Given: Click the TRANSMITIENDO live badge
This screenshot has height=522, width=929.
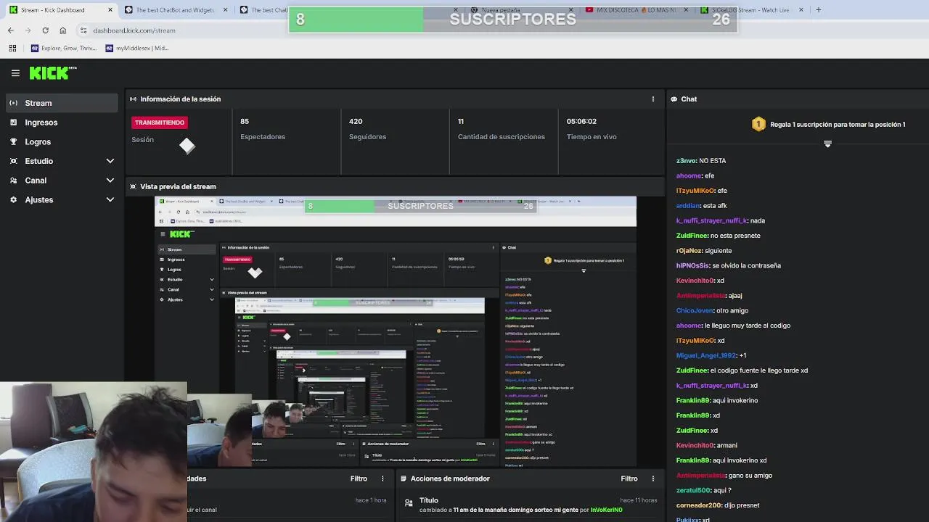Looking at the screenshot, I should click(x=160, y=123).
